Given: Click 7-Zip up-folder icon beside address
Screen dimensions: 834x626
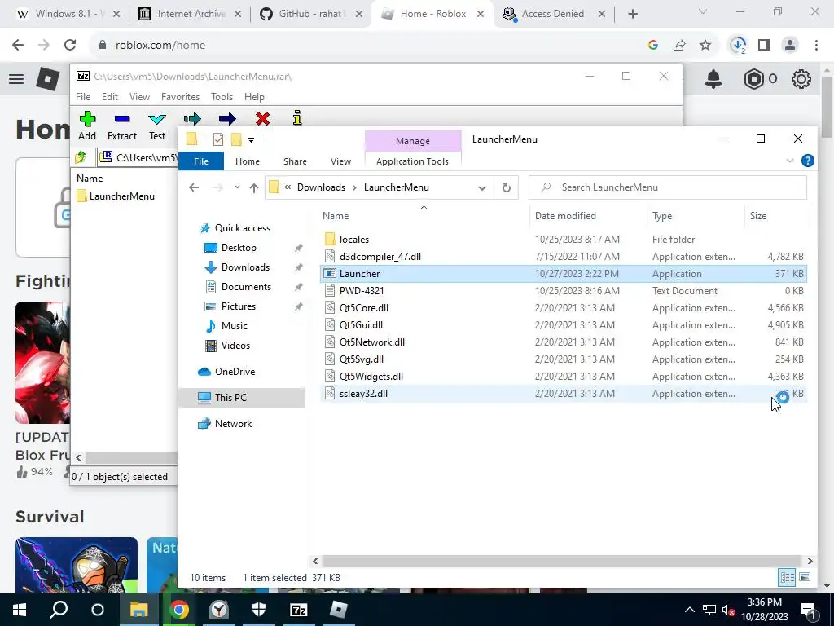Looking at the screenshot, I should click(x=81, y=157).
